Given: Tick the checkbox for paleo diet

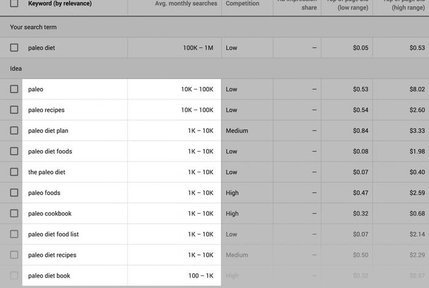Looking at the screenshot, I should pos(14,48).
